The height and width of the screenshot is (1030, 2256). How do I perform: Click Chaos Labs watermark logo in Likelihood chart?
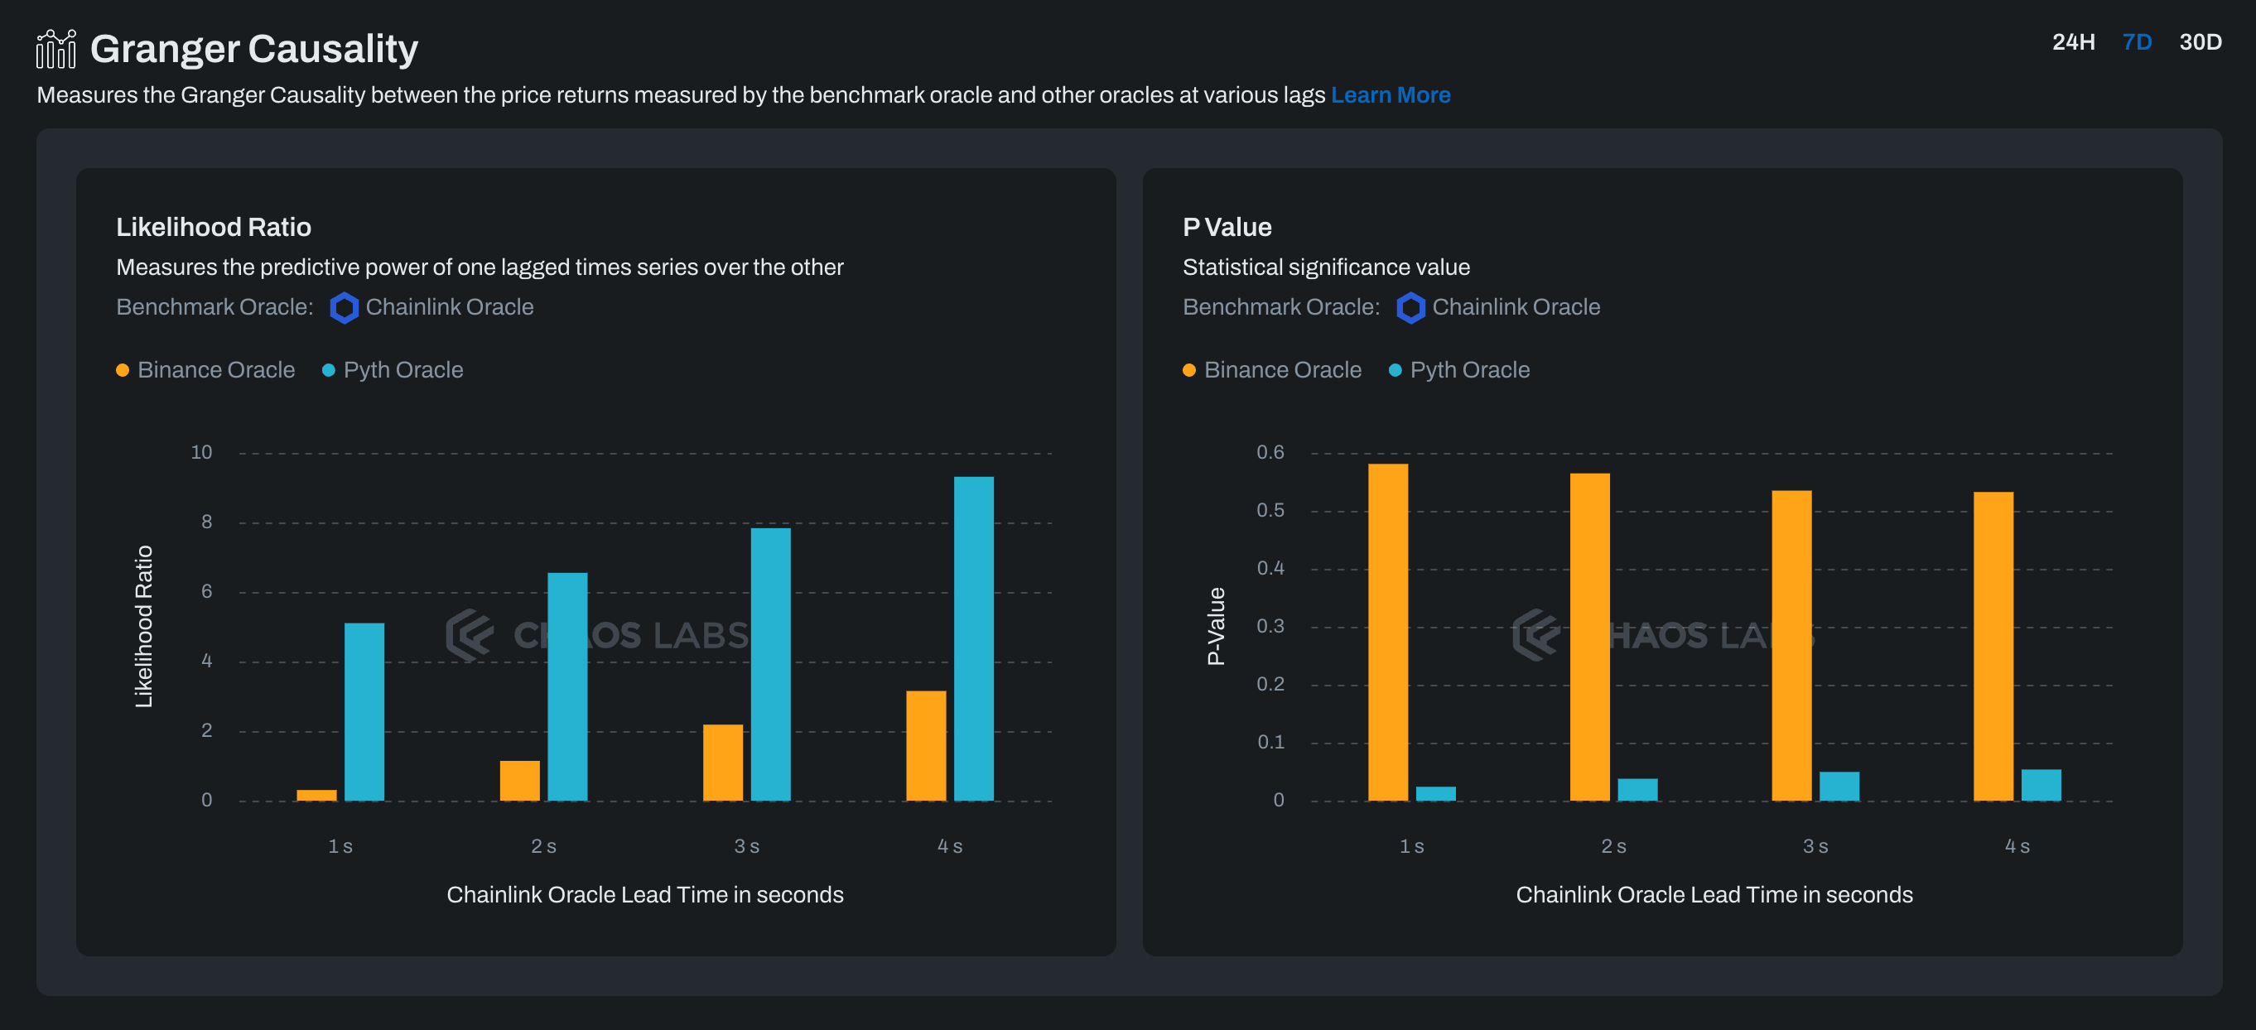470,635
